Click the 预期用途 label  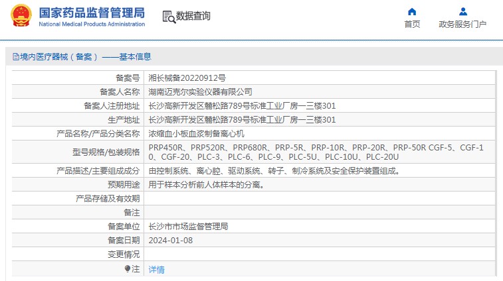[x=124, y=185]
